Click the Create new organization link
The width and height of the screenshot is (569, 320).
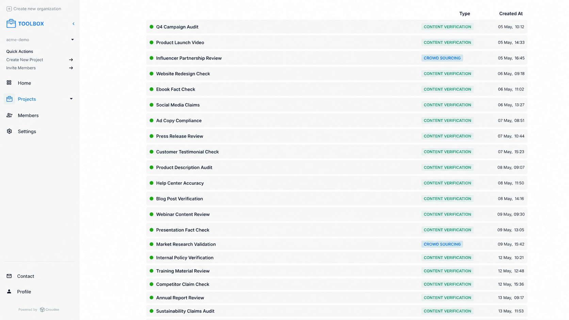pos(37,9)
